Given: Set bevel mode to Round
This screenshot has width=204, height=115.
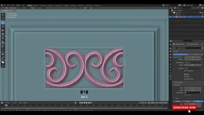Looking at the screenshot, I should pos(178,101).
